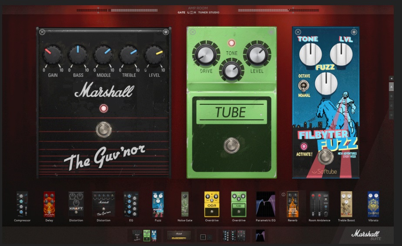
Task: Pick the KRAFT Distortion pedal thumbnail
Action: pos(76,204)
